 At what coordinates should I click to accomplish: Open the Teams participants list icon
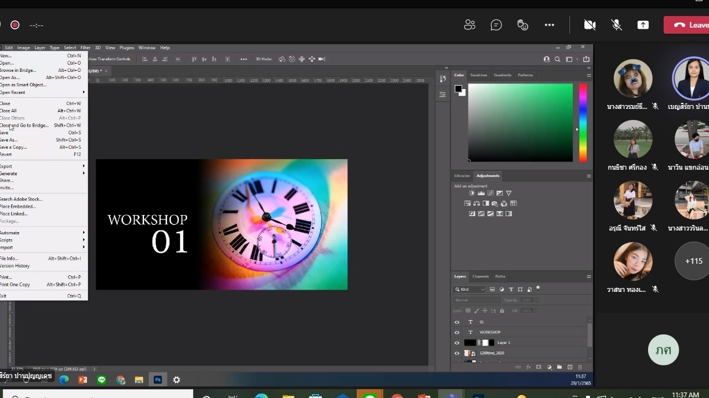(x=470, y=25)
